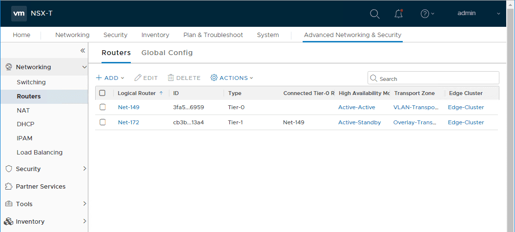
Task: Click the Type column header
Action: click(x=234, y=93)
